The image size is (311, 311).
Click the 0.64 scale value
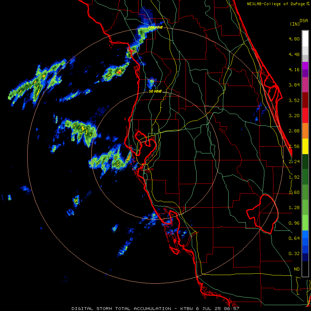294,238
